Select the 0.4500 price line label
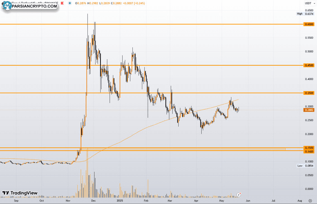 pyautogui.click(x=309, y=65)
